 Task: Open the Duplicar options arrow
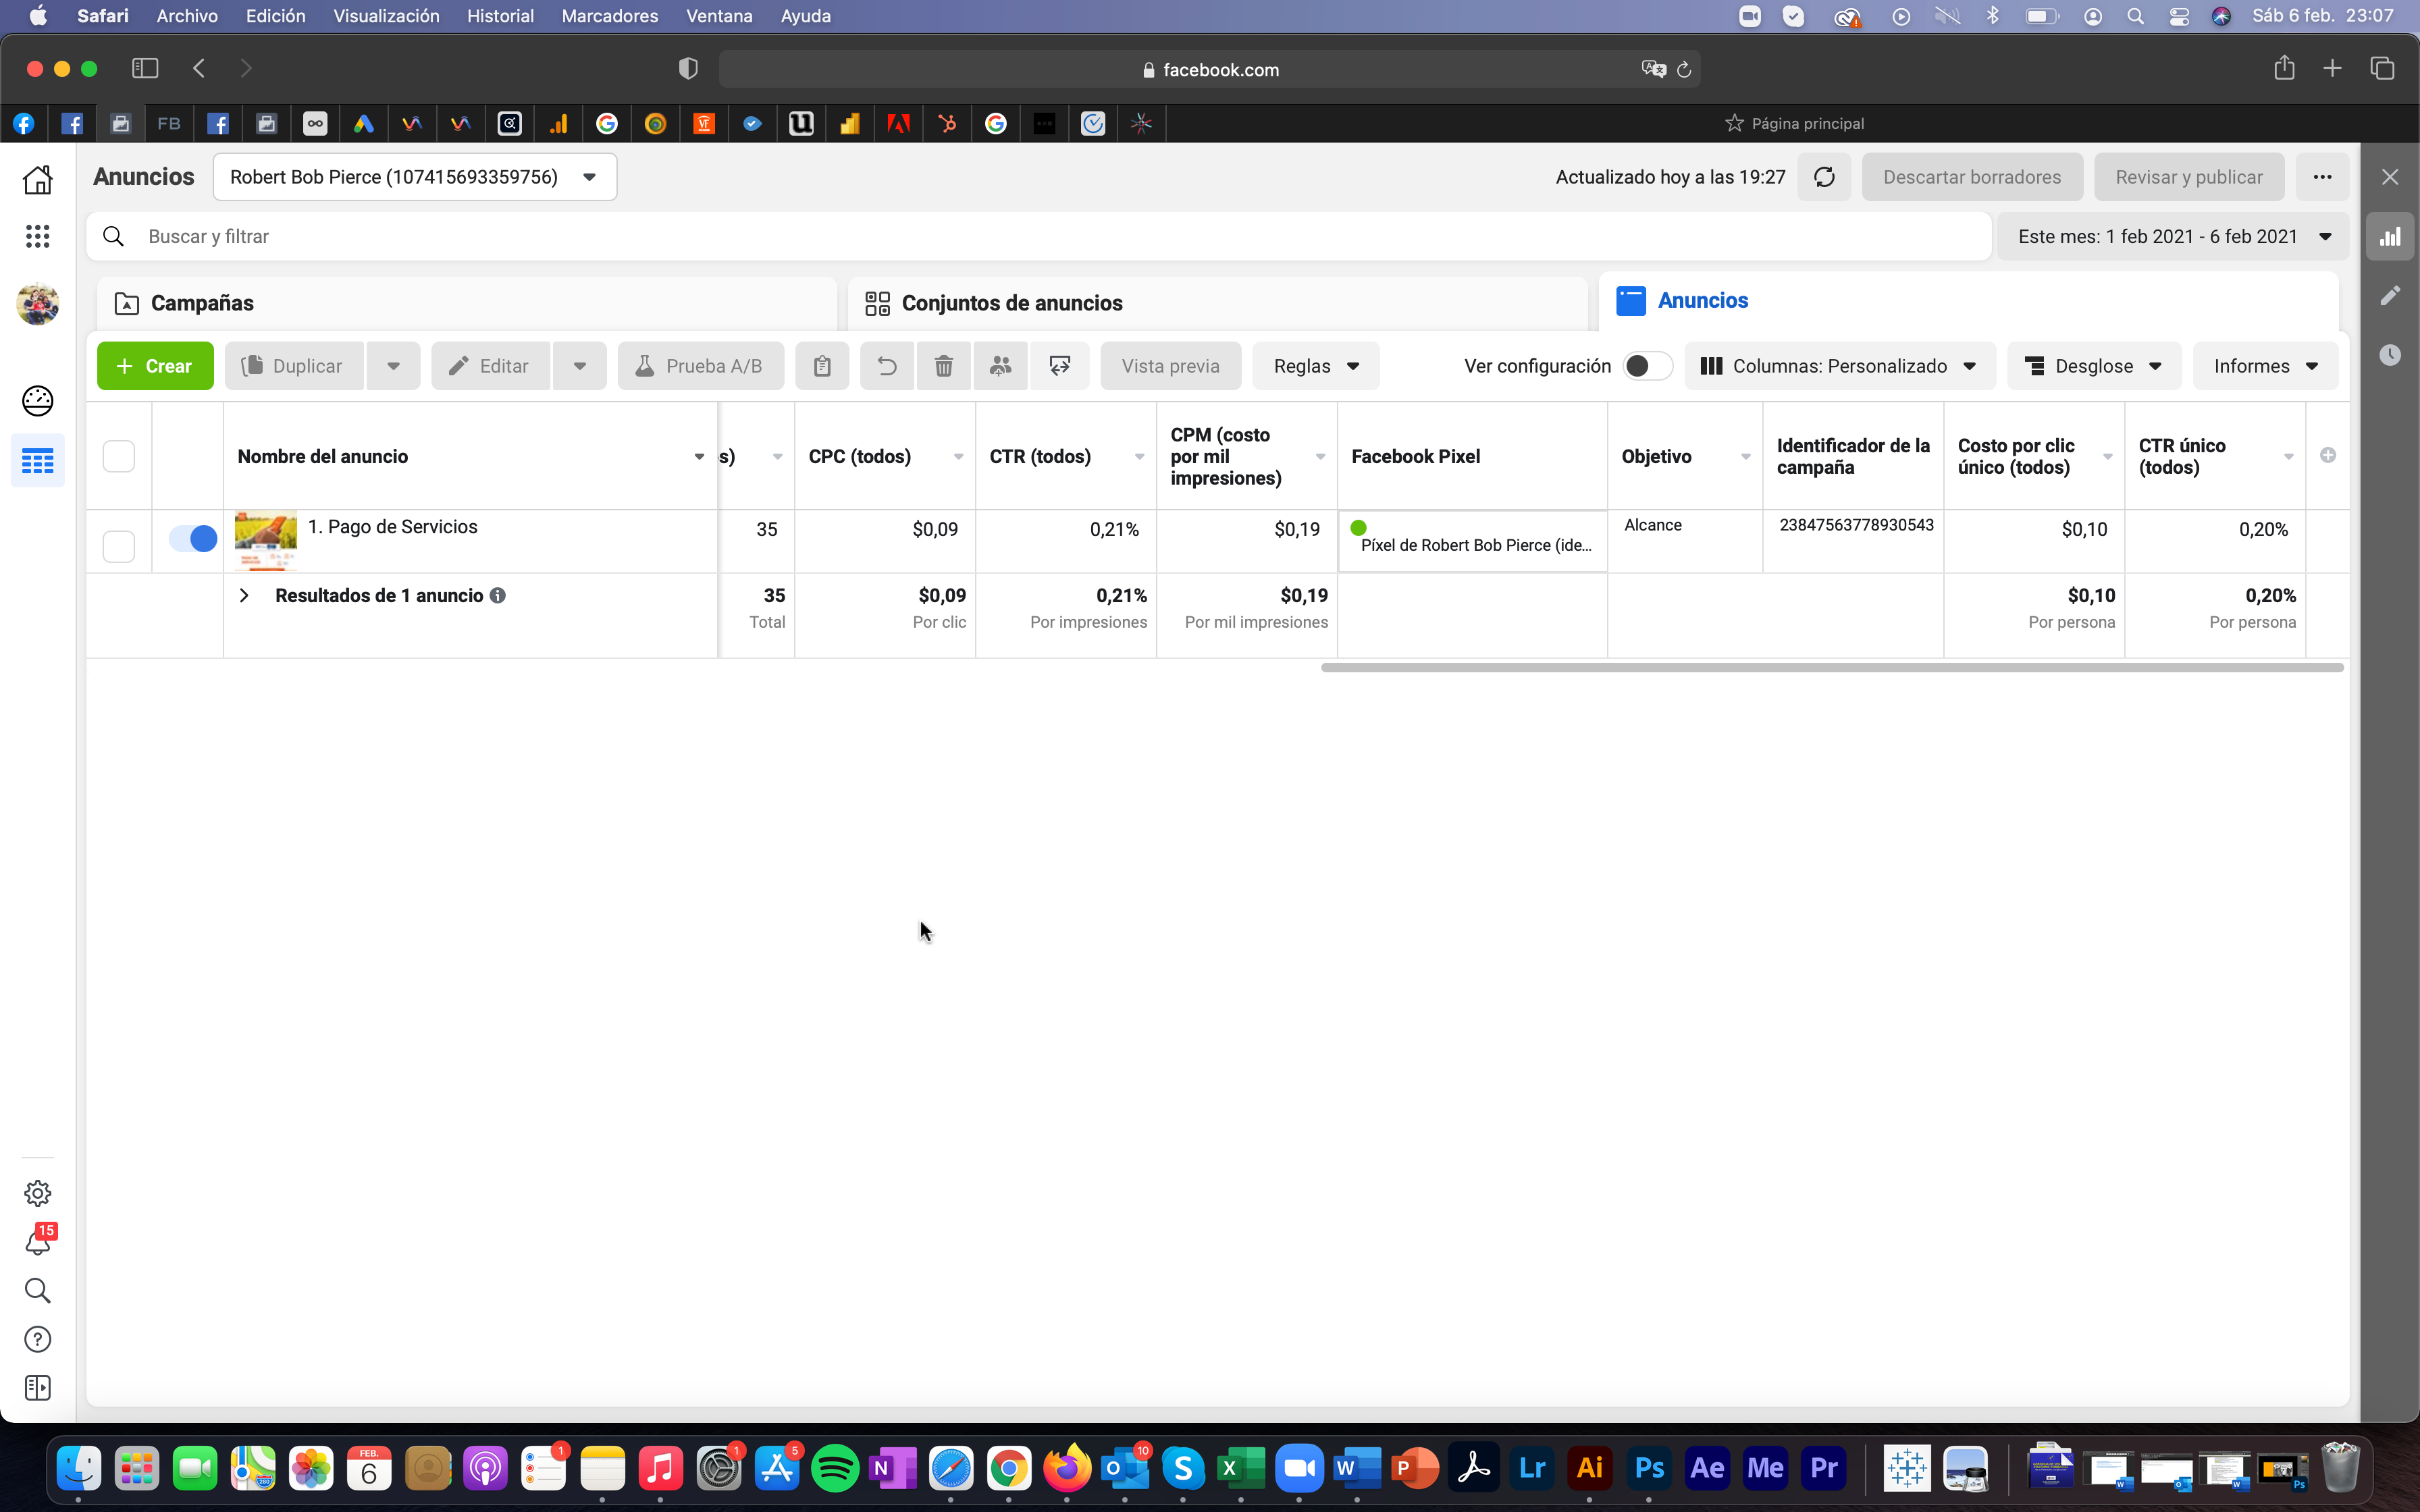393,366
